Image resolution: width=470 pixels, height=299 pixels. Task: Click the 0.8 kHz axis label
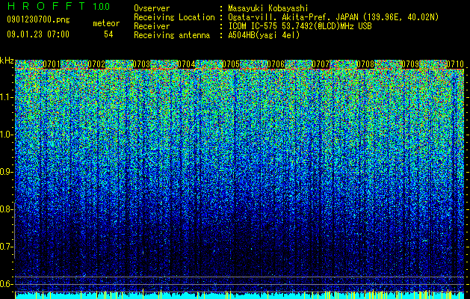(6, 209)
